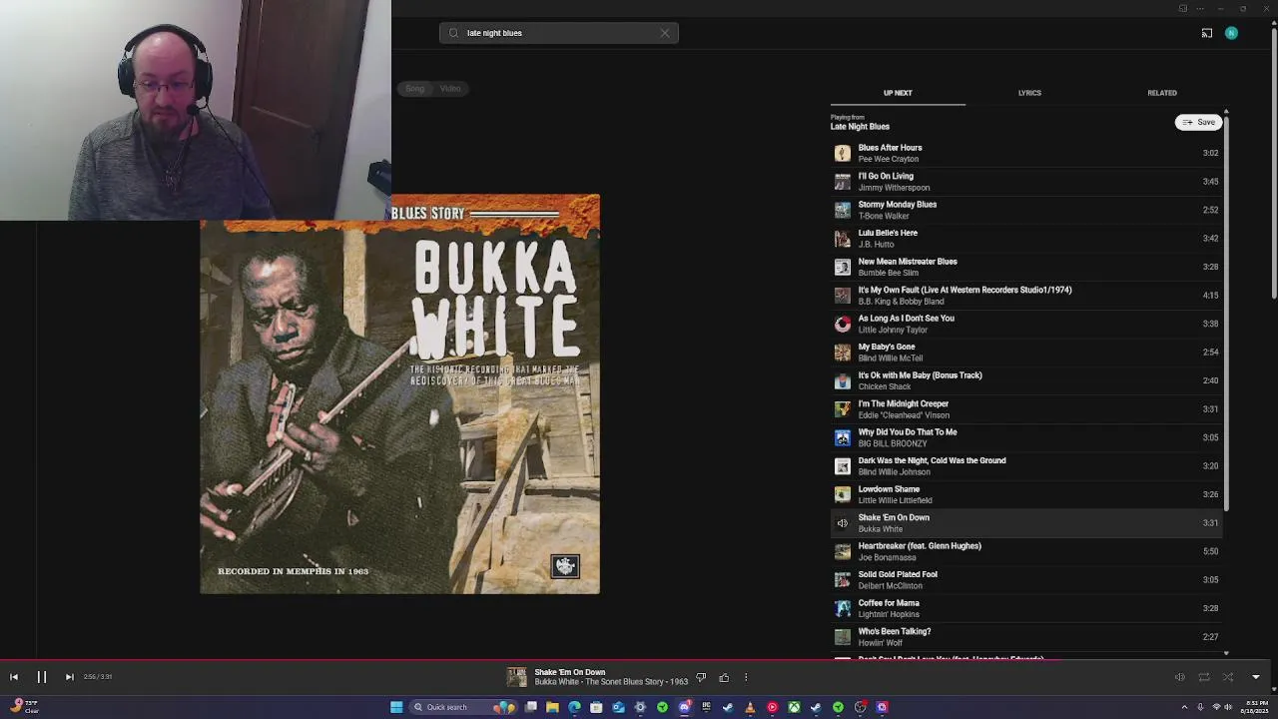Click the search magnifier icon

pos(453,33)
